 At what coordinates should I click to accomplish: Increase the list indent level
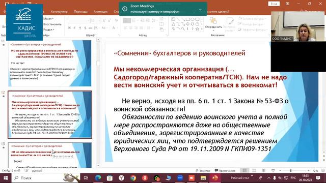(x=147, y=20)
